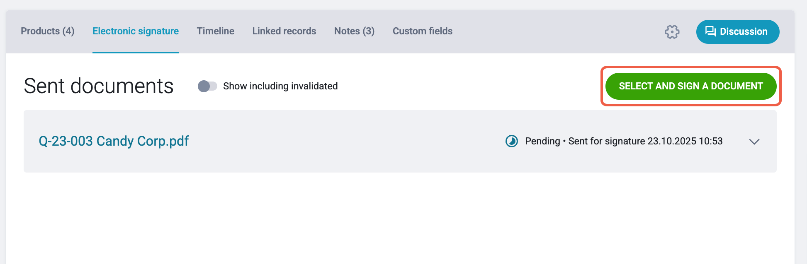Viewport: 807px width, 264px height.
Task: Open the tab settings gear icon
Action: tap(672, 32)
